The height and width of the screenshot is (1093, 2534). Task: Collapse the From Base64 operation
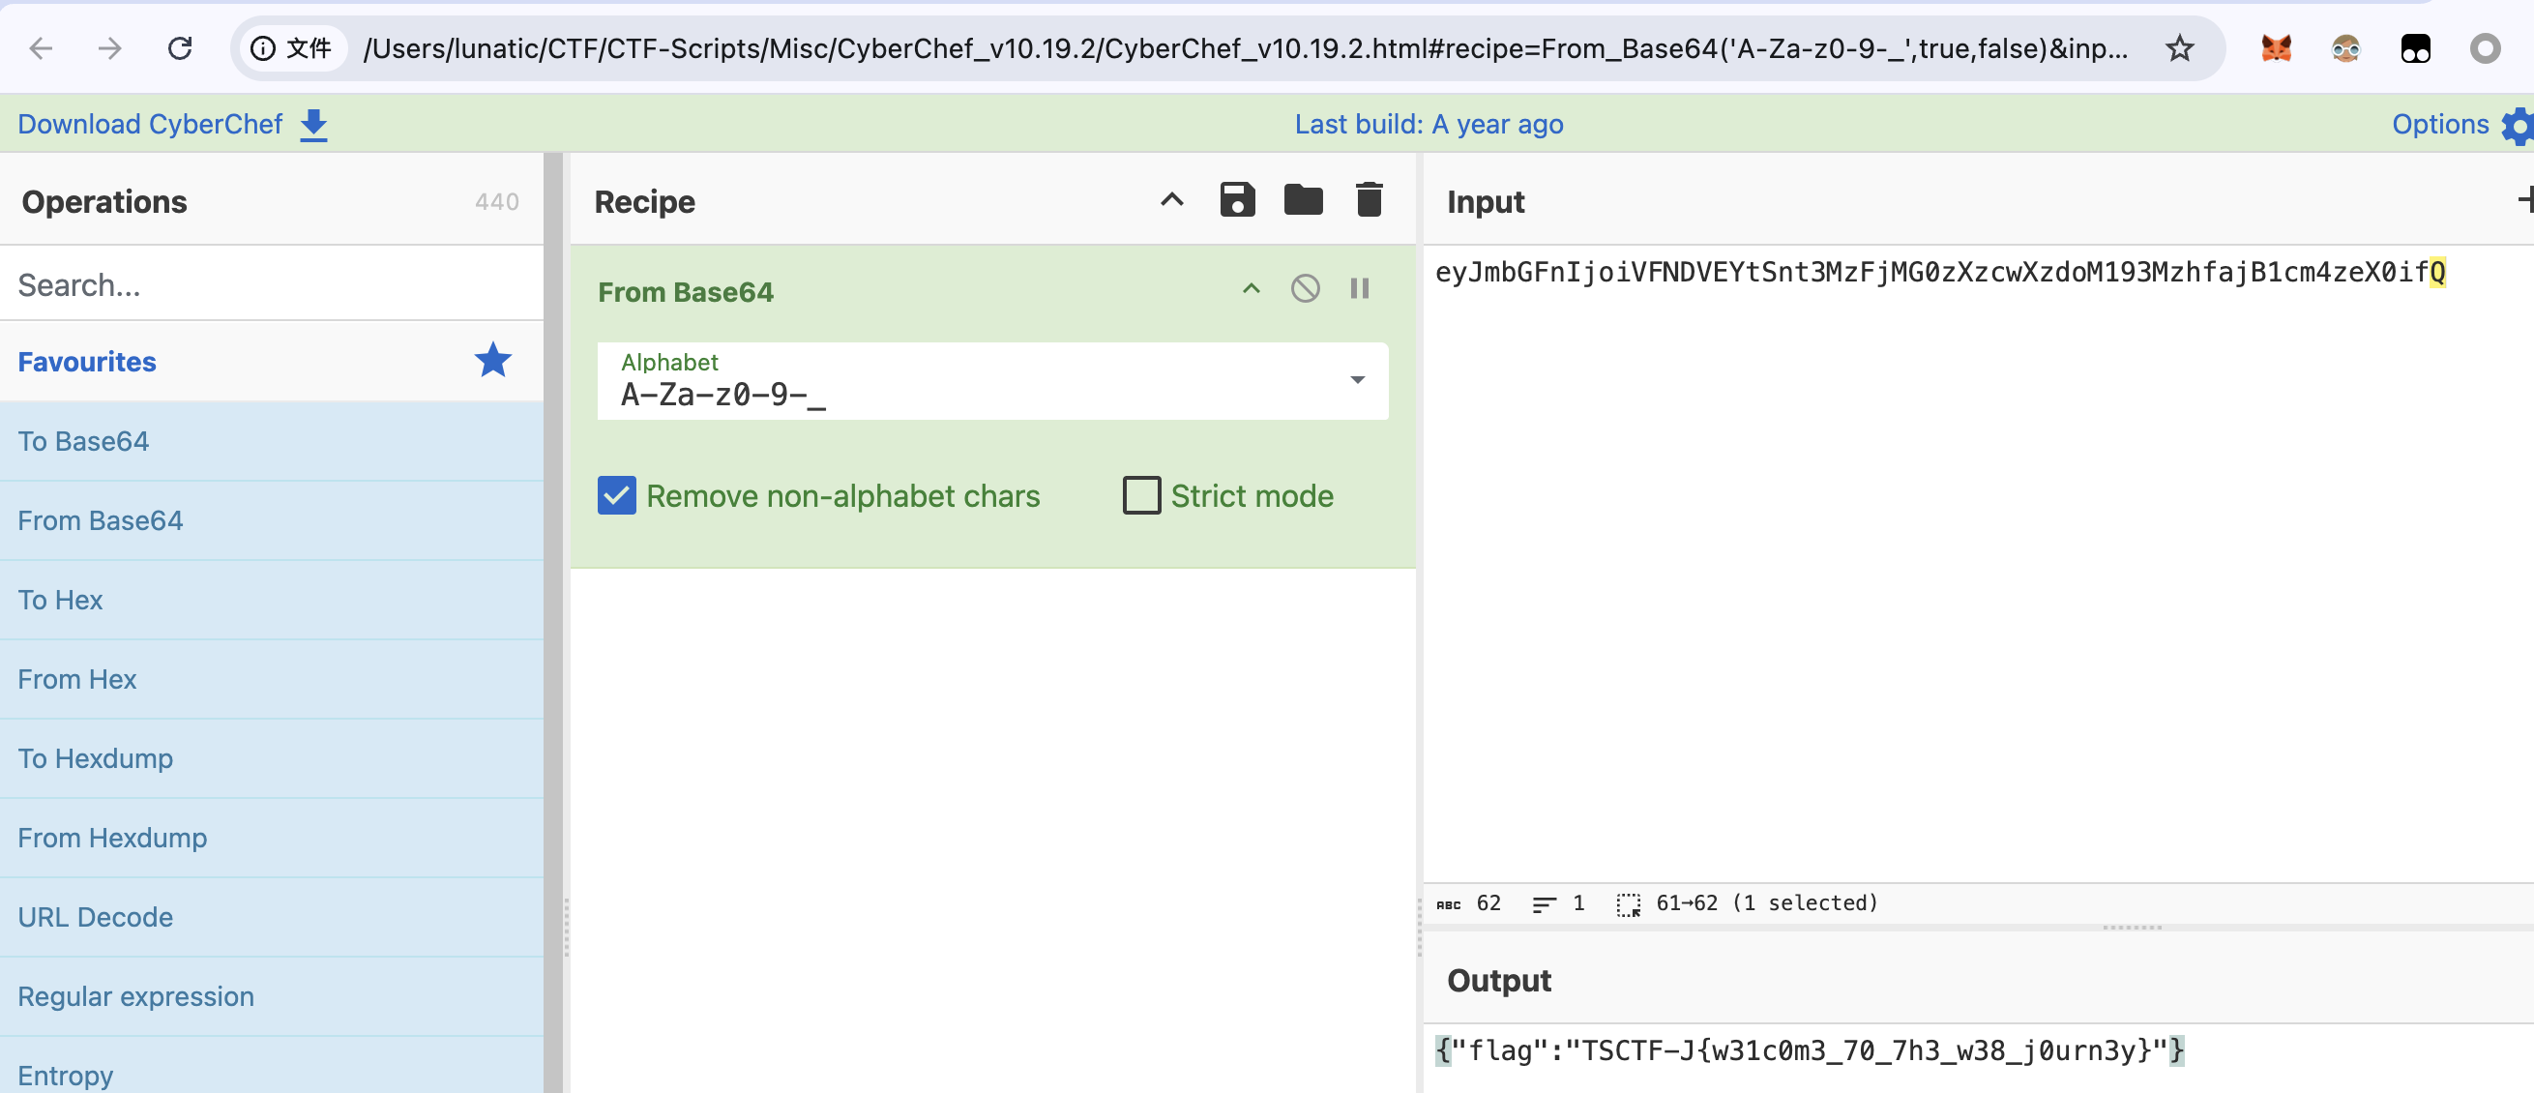pyautogui.click(x=1251, y=289)
